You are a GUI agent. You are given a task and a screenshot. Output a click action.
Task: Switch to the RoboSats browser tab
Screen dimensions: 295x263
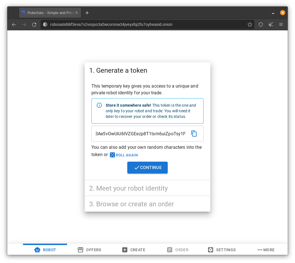48,13
